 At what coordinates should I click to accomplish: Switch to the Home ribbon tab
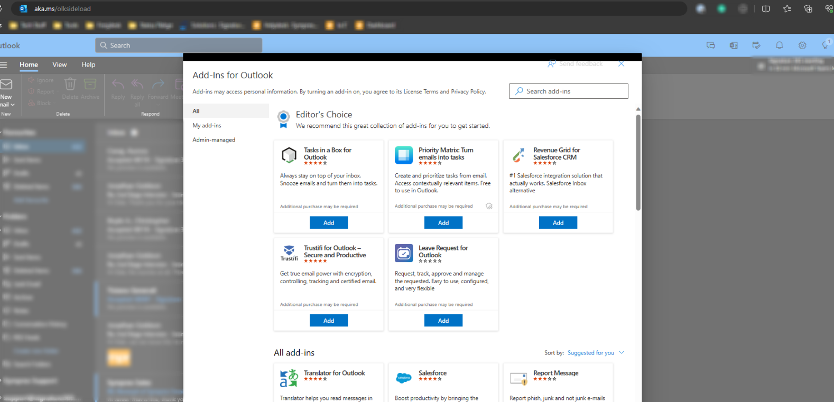coord(29,64)
